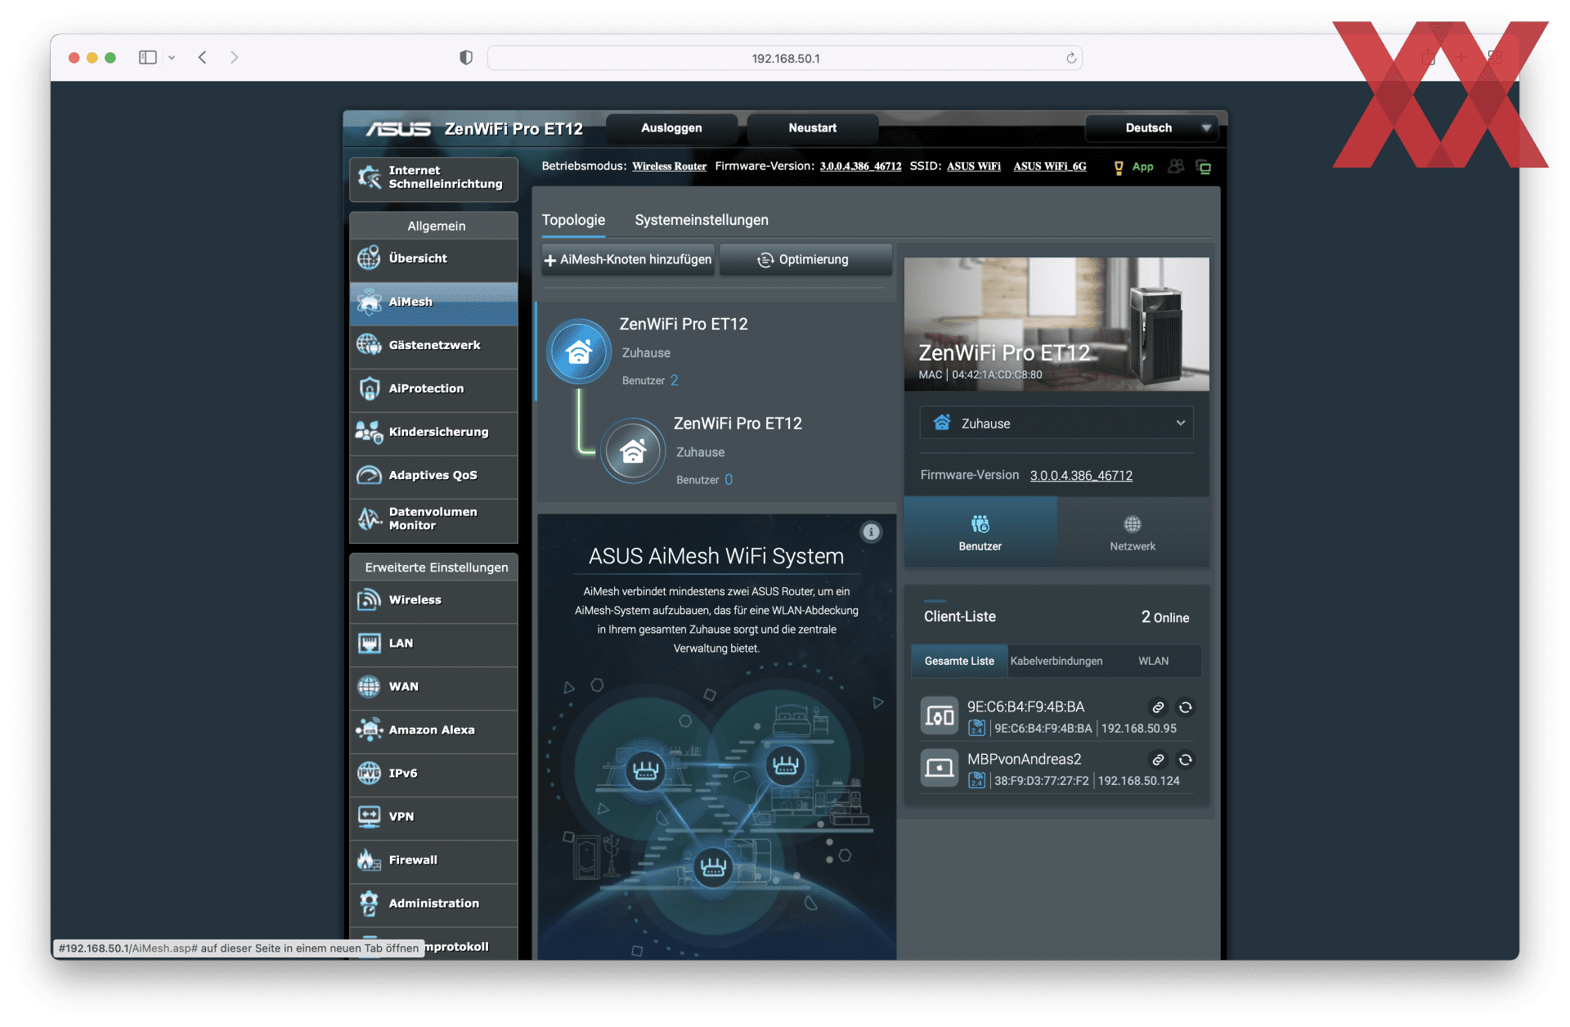Image resolution: width=1570 pixels, height=1027 pixels.
Task: Expand the Zuhause location dropdown
Action: coord(1056,424)
